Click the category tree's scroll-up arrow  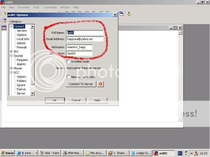(32, 26)
